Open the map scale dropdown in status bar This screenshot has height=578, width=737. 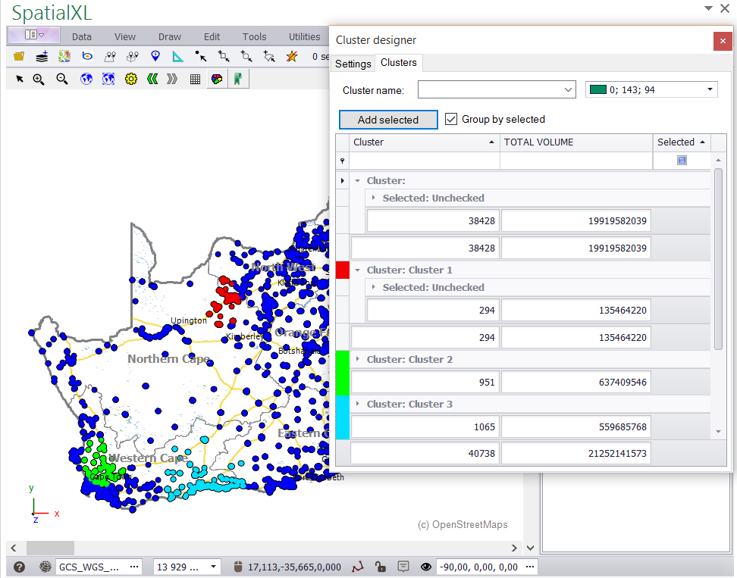tap(214, 567)
